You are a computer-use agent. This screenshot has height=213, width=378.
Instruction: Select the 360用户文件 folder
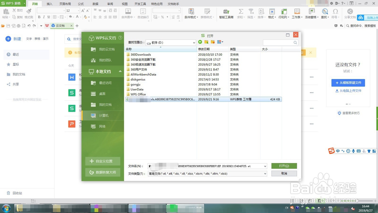139,70
